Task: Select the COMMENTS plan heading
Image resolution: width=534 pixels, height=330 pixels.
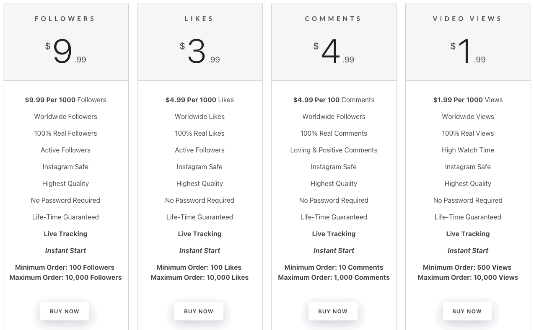Action: tap(334, 19)
